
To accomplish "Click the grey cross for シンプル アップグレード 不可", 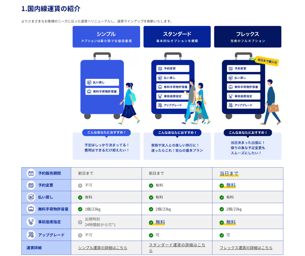I will [80, 236].
